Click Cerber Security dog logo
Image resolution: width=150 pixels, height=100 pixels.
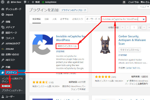pos(105,44)
